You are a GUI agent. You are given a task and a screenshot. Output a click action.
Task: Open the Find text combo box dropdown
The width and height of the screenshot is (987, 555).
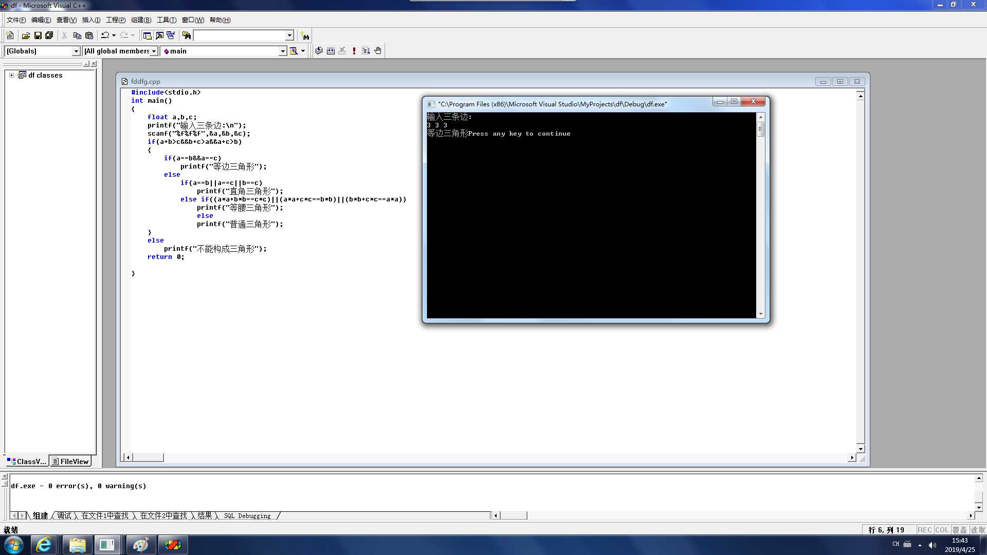point(289,35)
